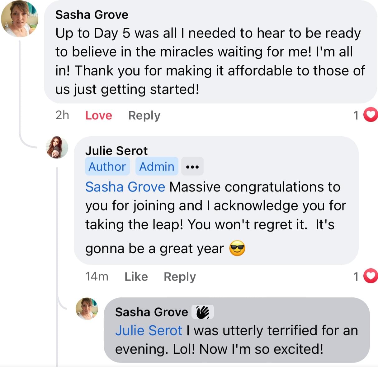This screenshot has height=372, width=378.
Task: Toggle the red Love reaction on Sasha's comment
Action: pos(99,115)
